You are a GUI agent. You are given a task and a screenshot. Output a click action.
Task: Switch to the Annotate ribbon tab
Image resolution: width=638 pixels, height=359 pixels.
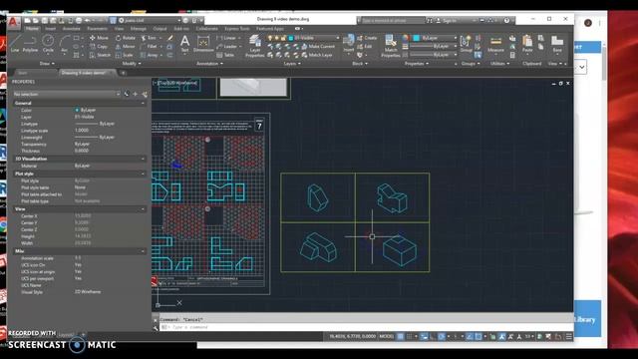coord(71,29)
